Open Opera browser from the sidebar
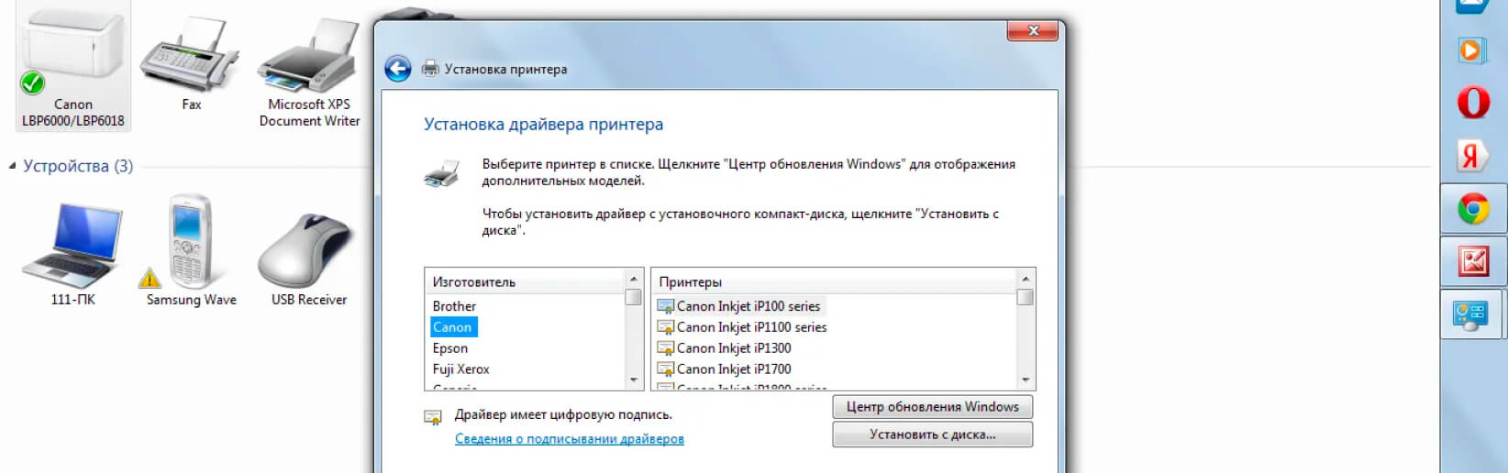Screen dimensions: 1508x473 pos(1473,101)
